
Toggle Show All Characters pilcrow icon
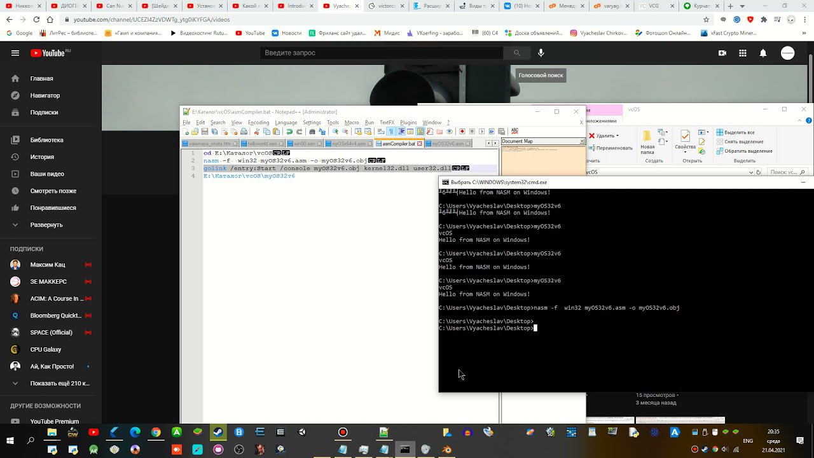[x=392, y=132]
